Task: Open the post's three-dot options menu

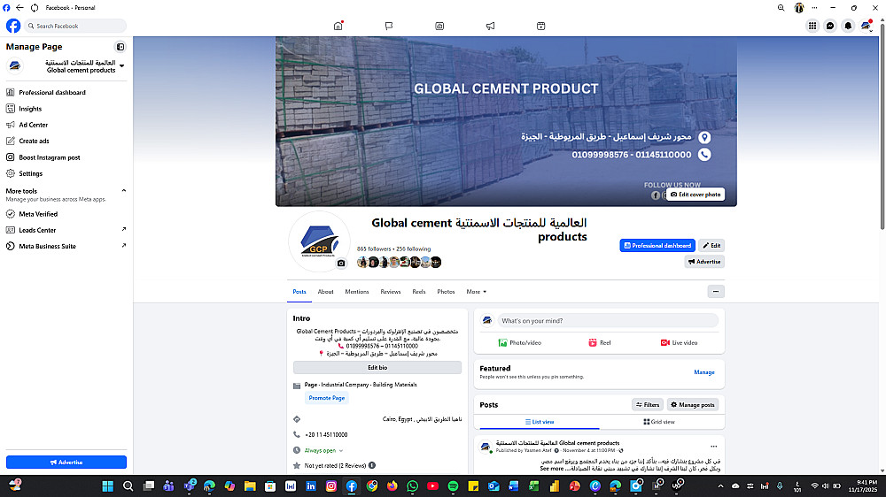Action: 713,447
